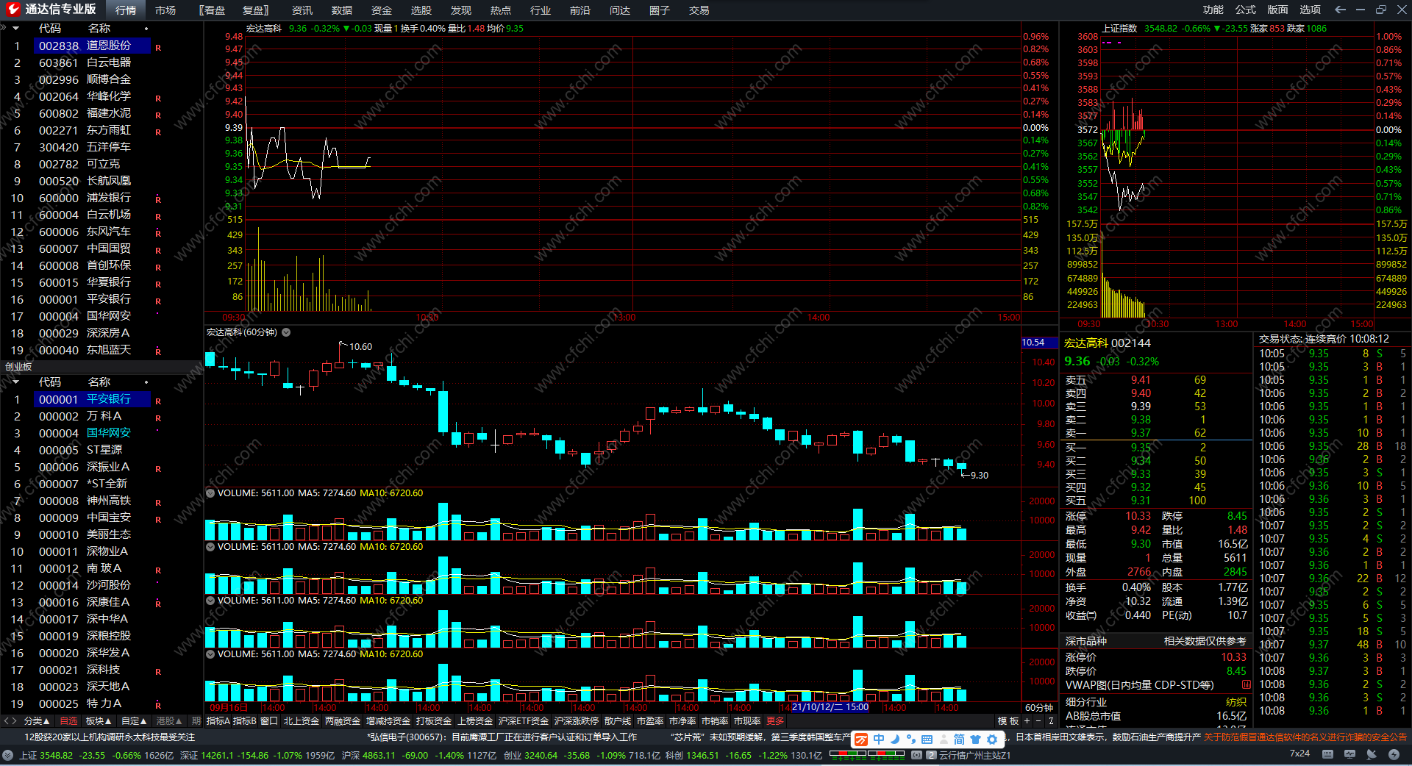Open the 更多 indicator tabs
Image resolution: width=1412 pixels, height=766 pixels.
pyautogui.click(x=775, y=721)
